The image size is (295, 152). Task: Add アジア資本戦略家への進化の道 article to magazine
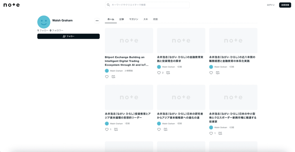click(166, 130)
